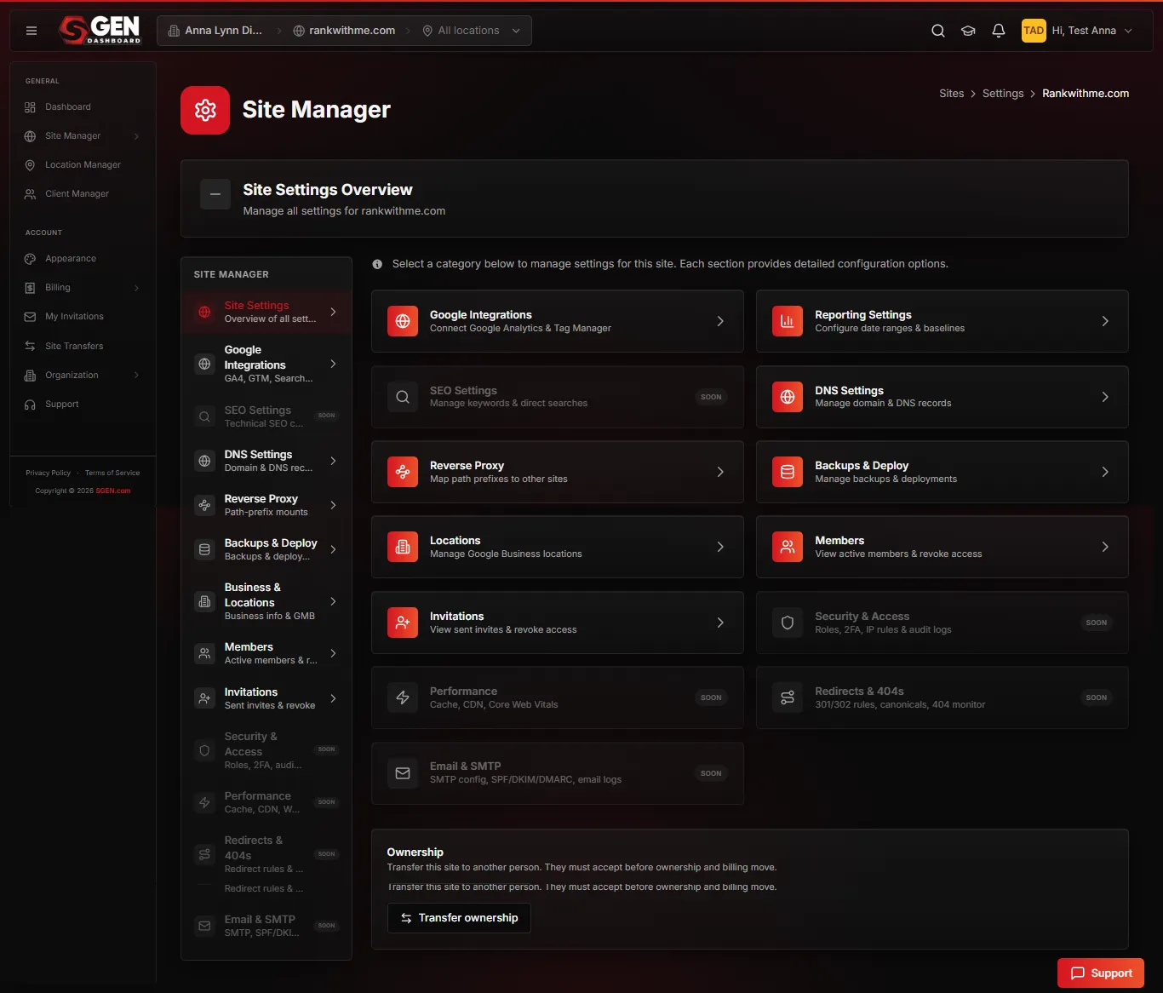Select the Anna Lynn Di... organization breadcrumb
Viewport: 1163px width, 993px height.
coord(215,31)
